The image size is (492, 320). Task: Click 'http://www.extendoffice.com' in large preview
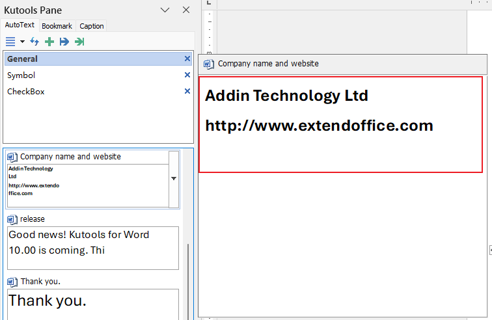point(319,126)
